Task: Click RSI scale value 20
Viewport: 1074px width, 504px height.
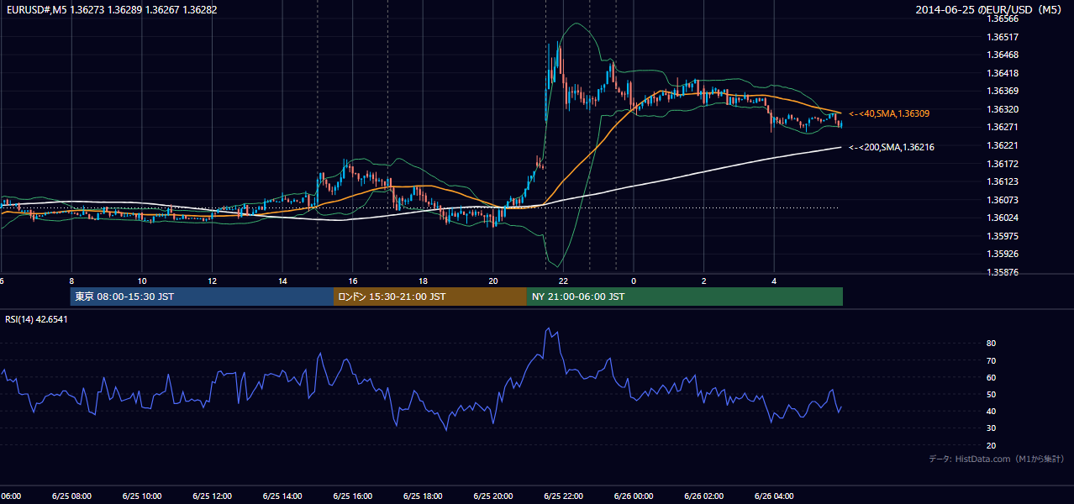Action: [992, 445]
